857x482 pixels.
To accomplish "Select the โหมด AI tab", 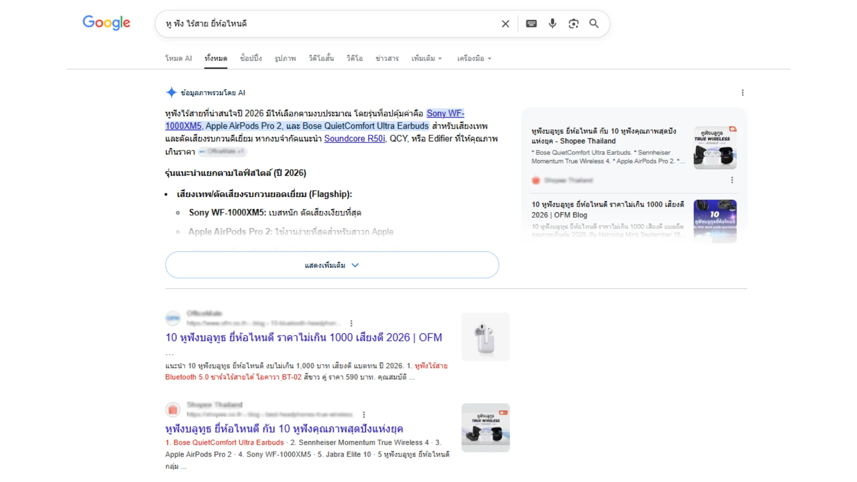I will (x=179, y=58).
